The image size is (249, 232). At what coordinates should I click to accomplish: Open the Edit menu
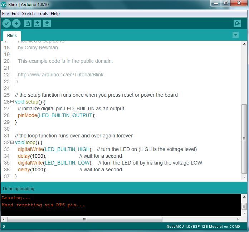[x=15, y=14]
